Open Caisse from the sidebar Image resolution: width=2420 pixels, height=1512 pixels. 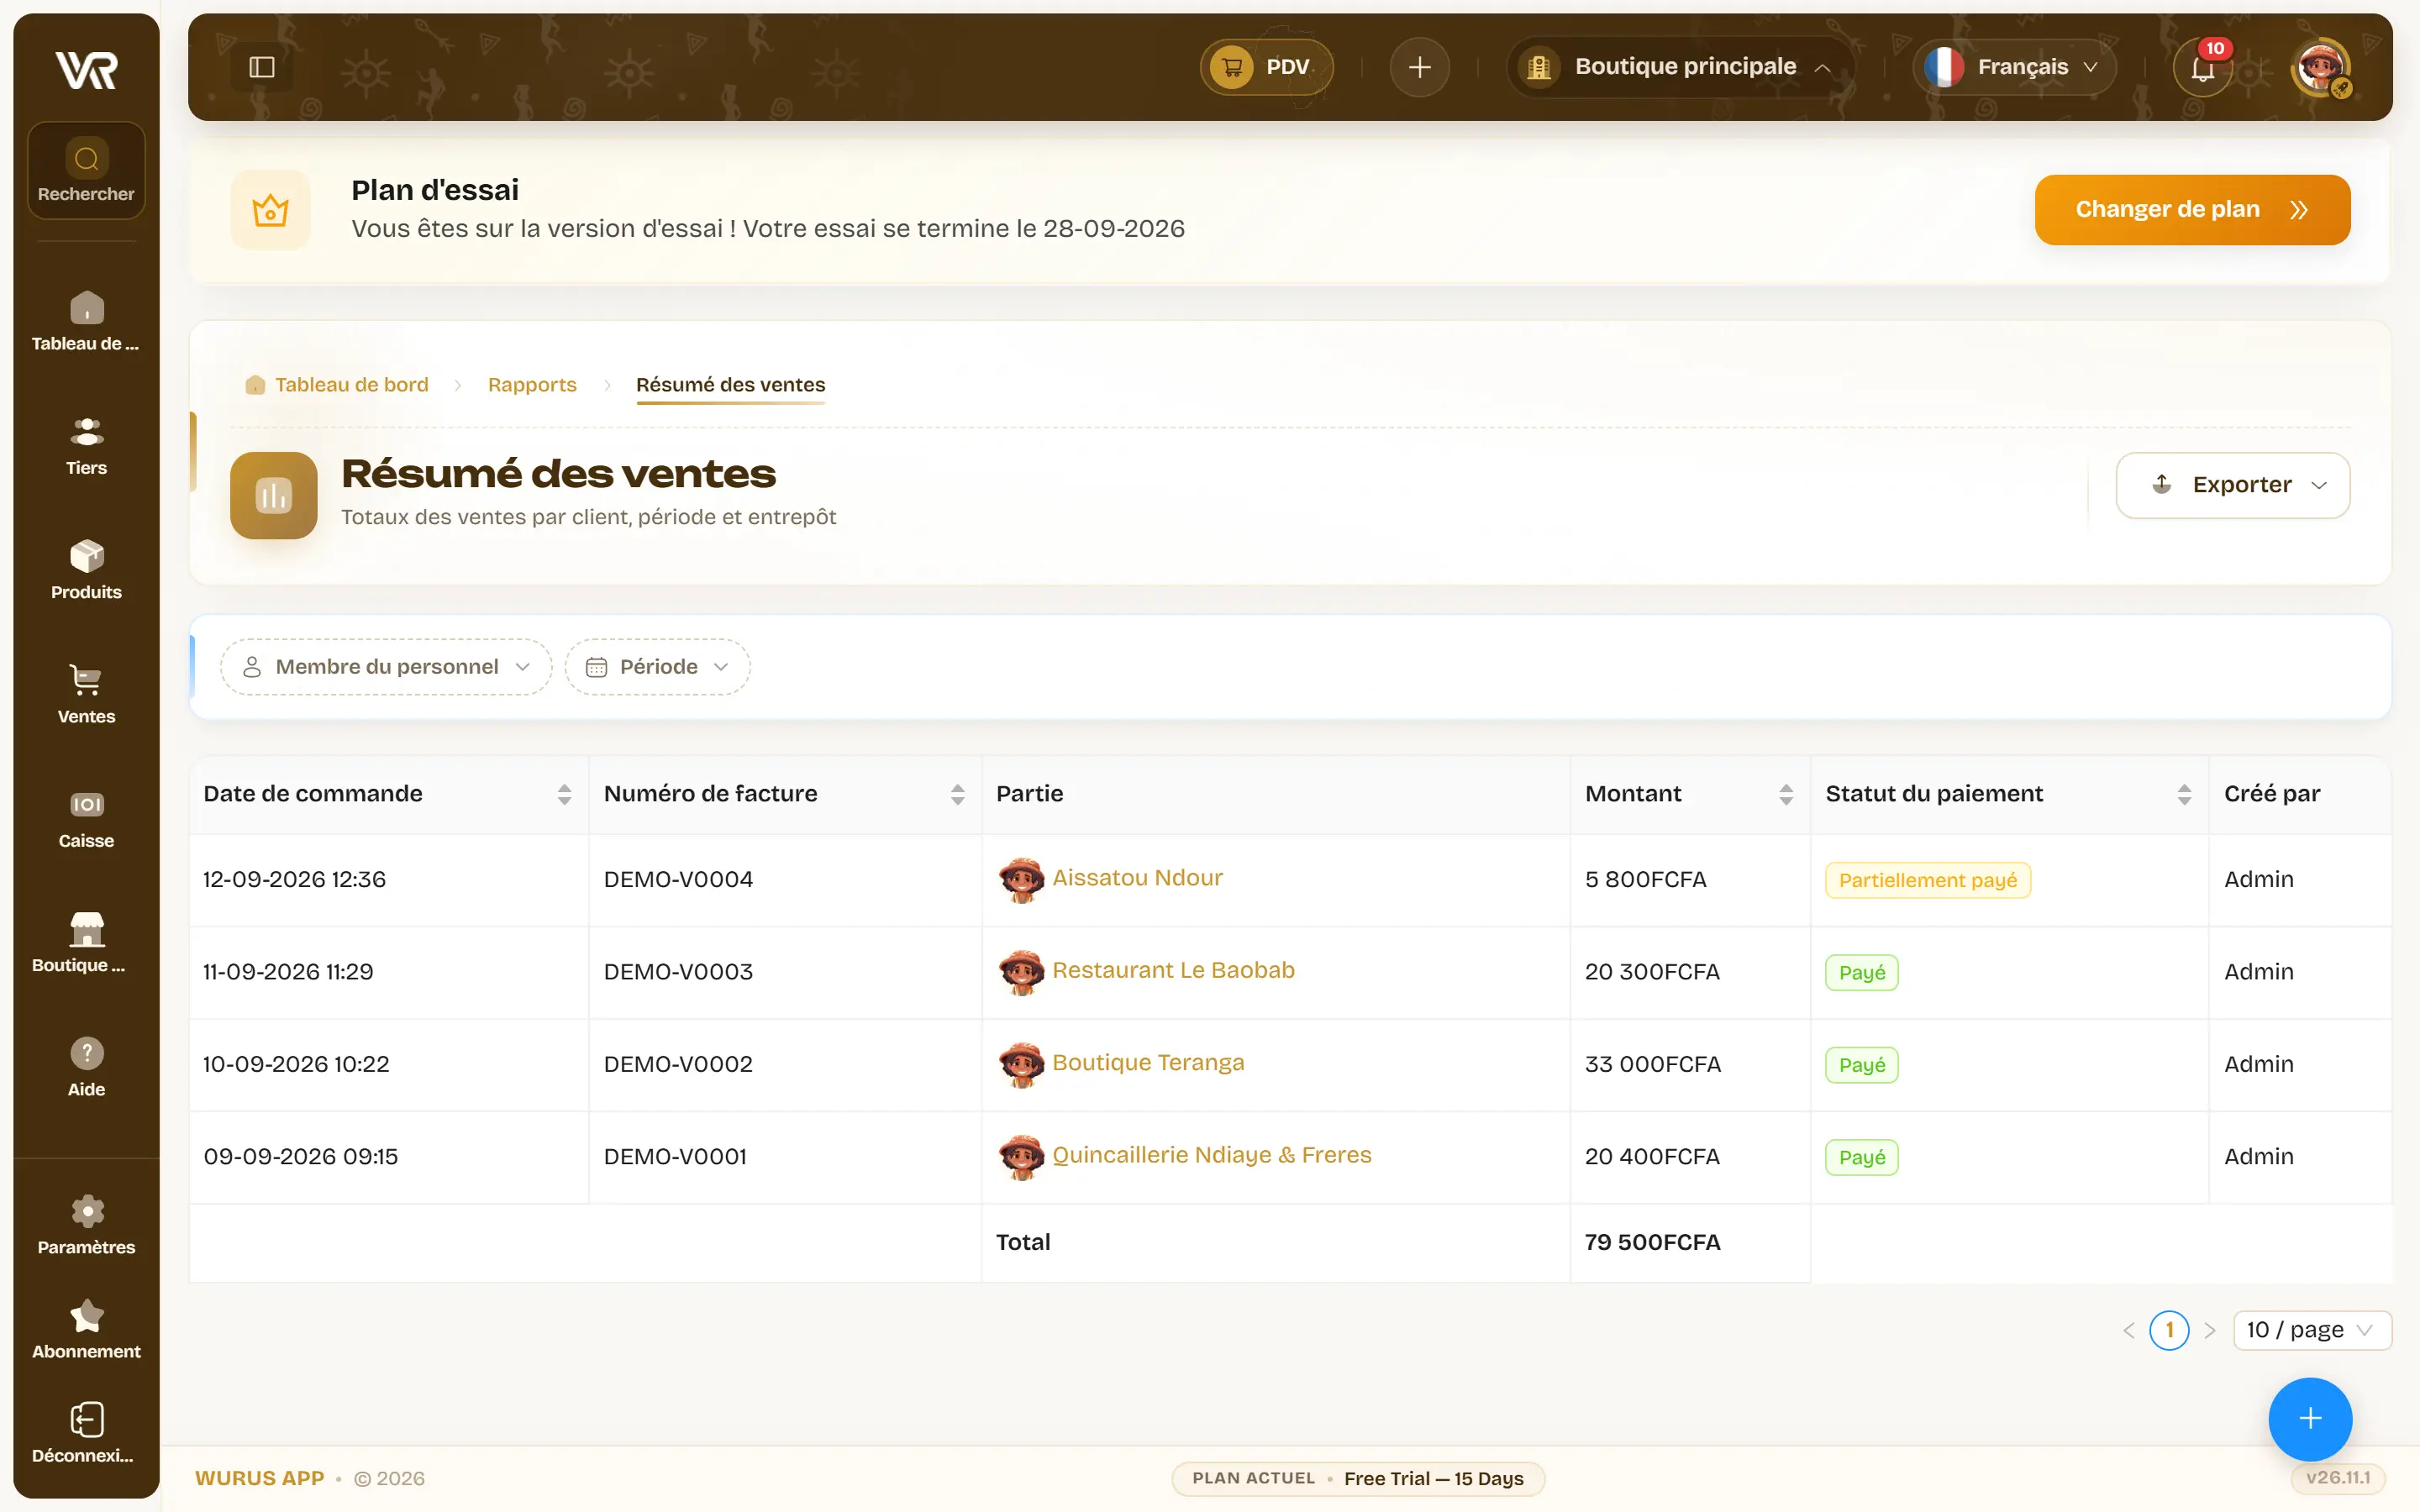[86, 819]
